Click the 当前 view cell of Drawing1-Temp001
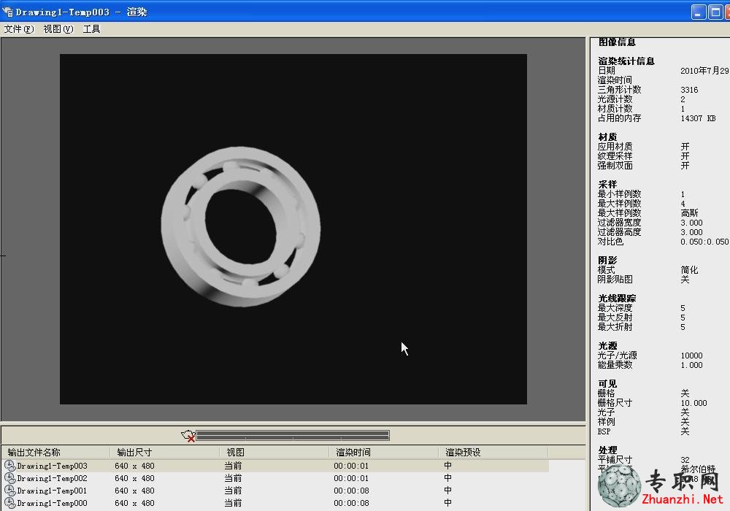 pos(233,491)
